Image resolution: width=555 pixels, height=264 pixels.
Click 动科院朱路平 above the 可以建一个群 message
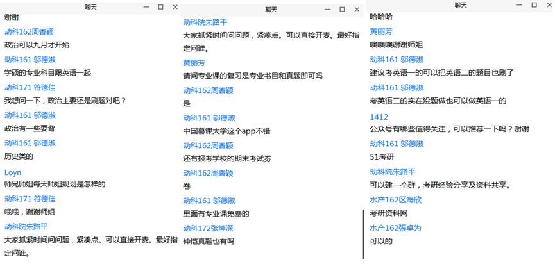click(393, 172)
